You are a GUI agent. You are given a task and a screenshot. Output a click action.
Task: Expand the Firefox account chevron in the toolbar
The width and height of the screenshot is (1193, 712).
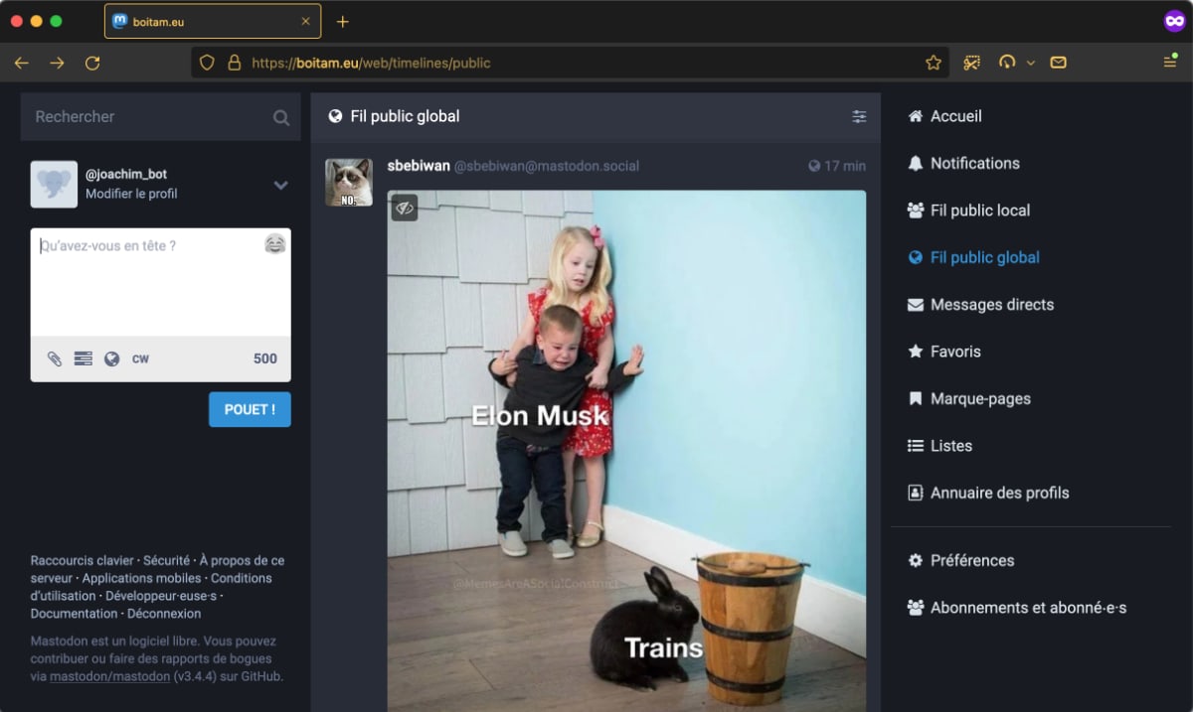coord(1032,62)
